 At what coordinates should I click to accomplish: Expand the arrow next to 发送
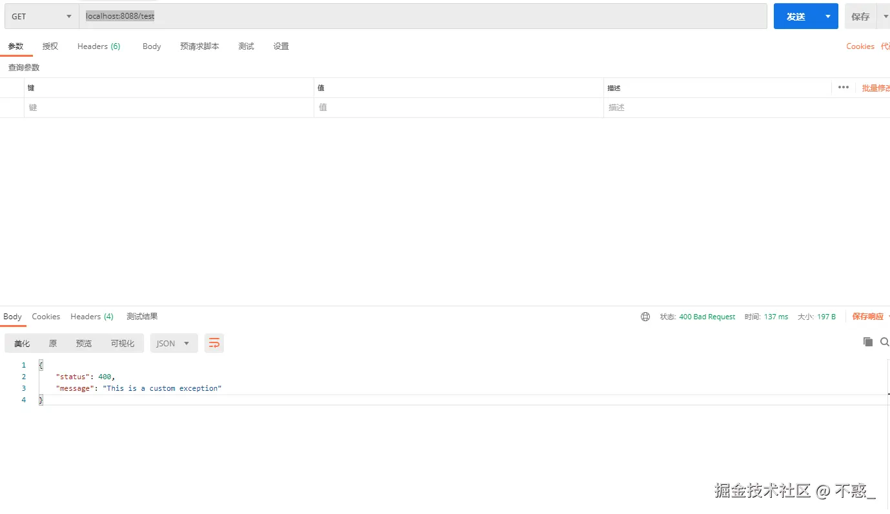[828, 16]
